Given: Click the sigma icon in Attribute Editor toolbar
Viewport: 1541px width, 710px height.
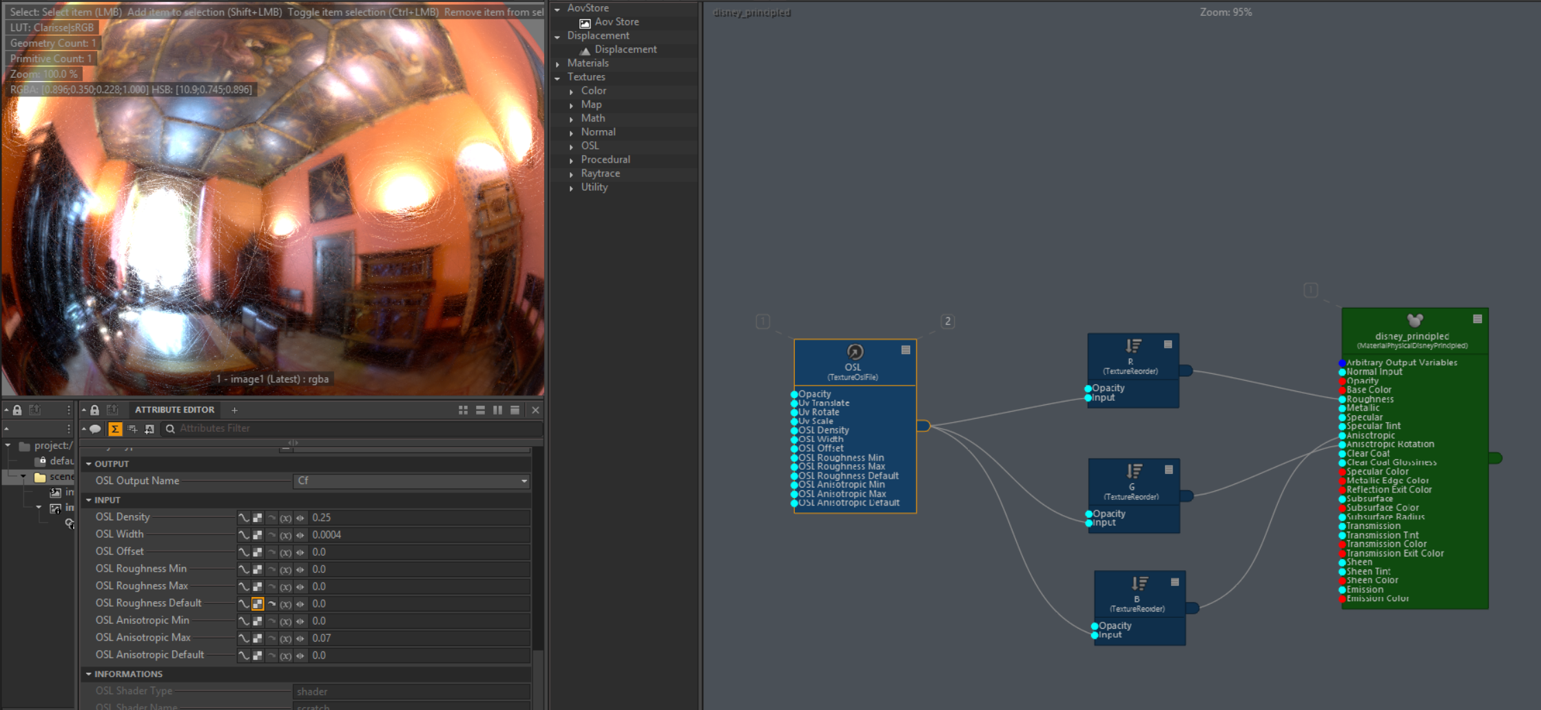Looking at the screenshot, I should point(115,429).
